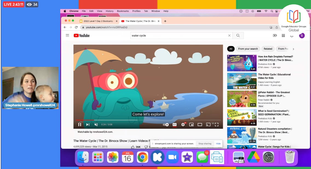This screenshot has width=311, height=169.
Task: Open the video settings gear
Action: 183,124
